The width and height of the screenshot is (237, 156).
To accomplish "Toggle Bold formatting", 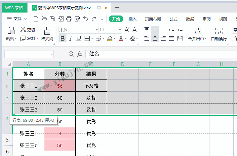I will click(62, 39).
